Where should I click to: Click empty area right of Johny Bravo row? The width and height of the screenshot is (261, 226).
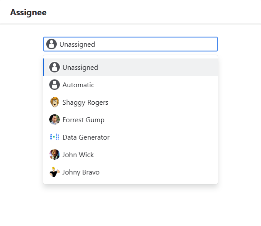[x=158, y=172]
